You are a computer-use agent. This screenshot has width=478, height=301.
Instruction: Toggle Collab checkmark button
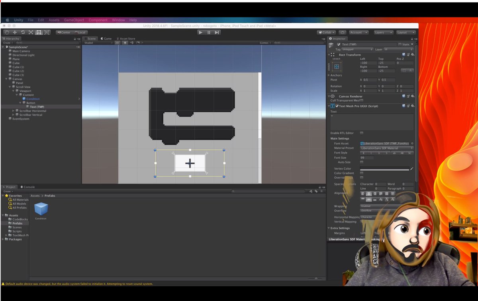327,32
